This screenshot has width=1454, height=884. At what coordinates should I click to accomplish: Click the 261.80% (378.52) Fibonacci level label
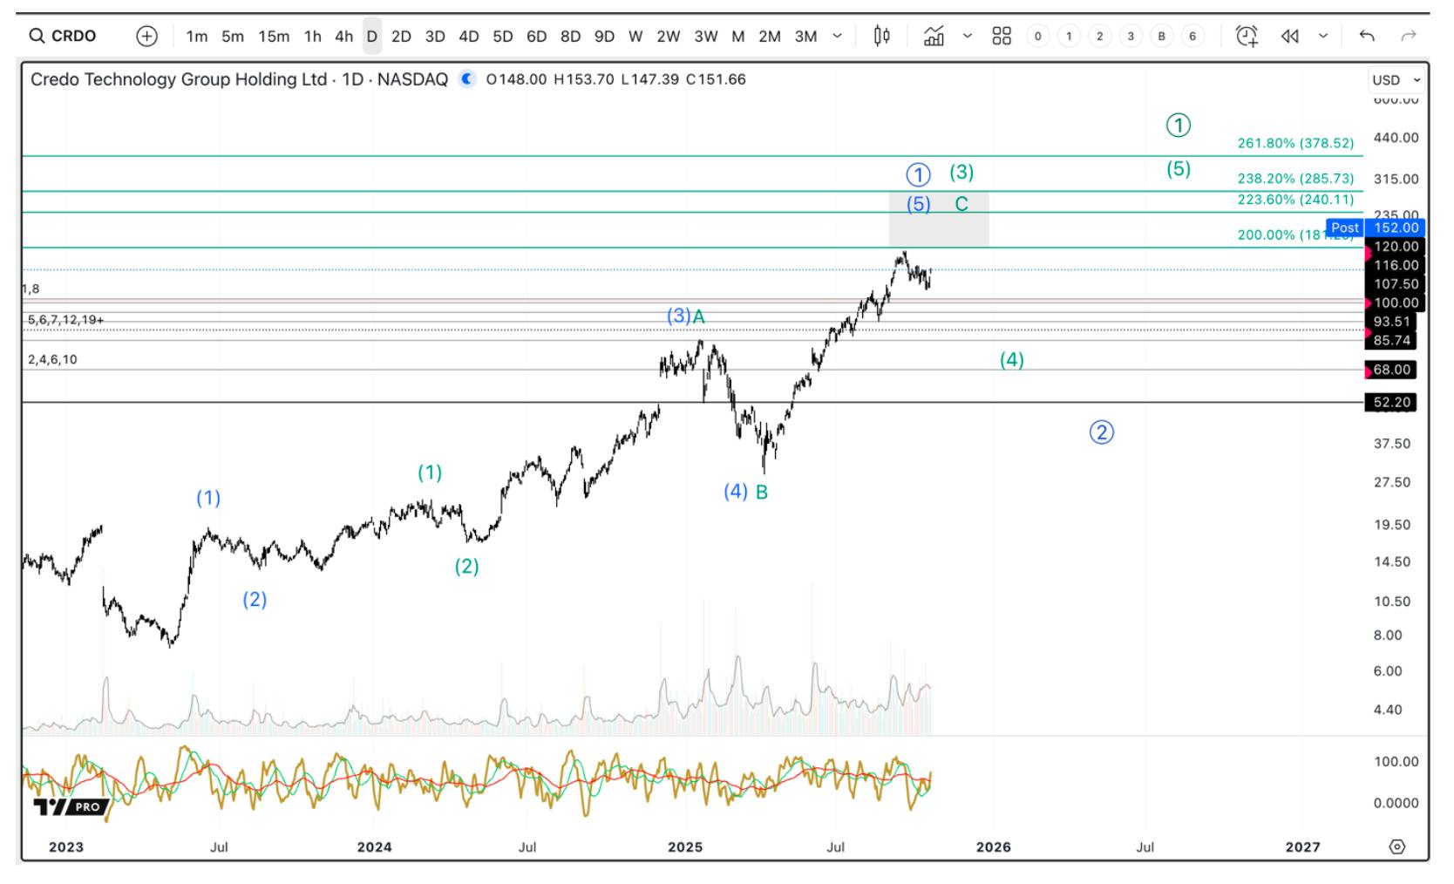click(1295, 143)
